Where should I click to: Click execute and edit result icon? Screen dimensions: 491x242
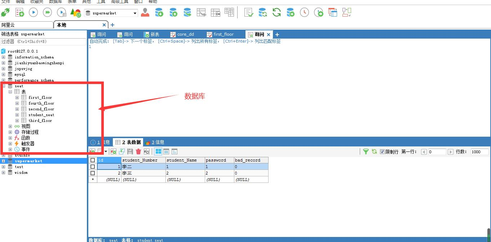click(62, 13)
